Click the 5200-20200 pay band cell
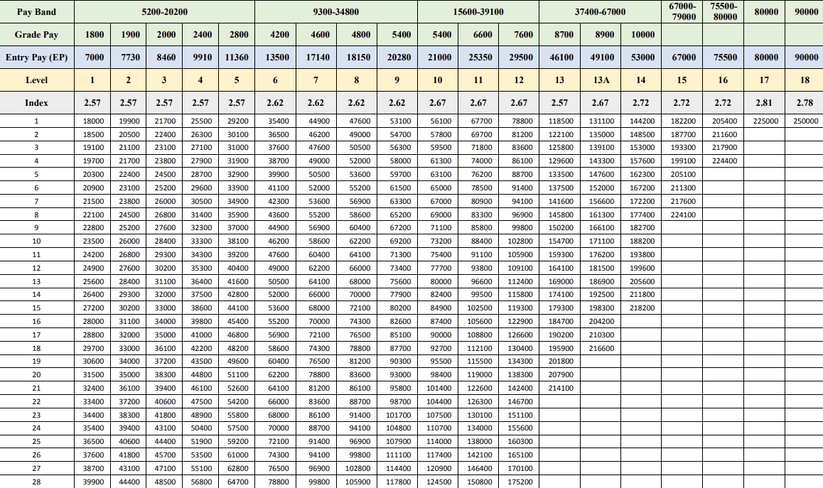This screenshot has height=488, width=823. point(165,12)
